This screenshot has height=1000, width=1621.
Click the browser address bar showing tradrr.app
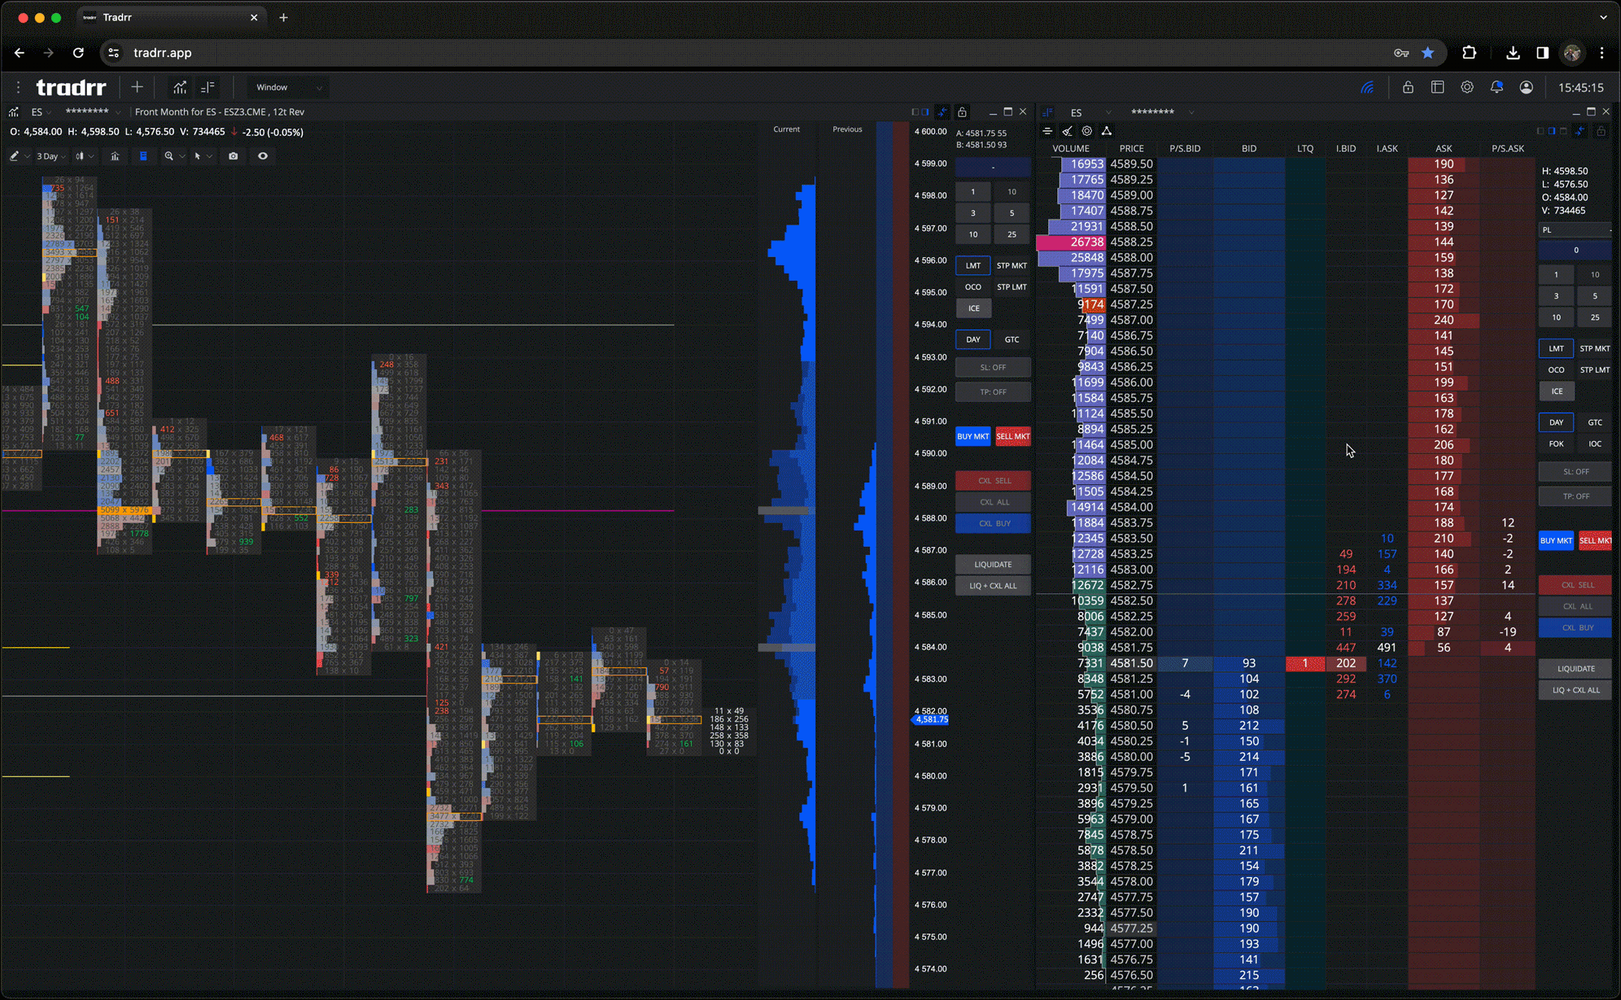163,52
